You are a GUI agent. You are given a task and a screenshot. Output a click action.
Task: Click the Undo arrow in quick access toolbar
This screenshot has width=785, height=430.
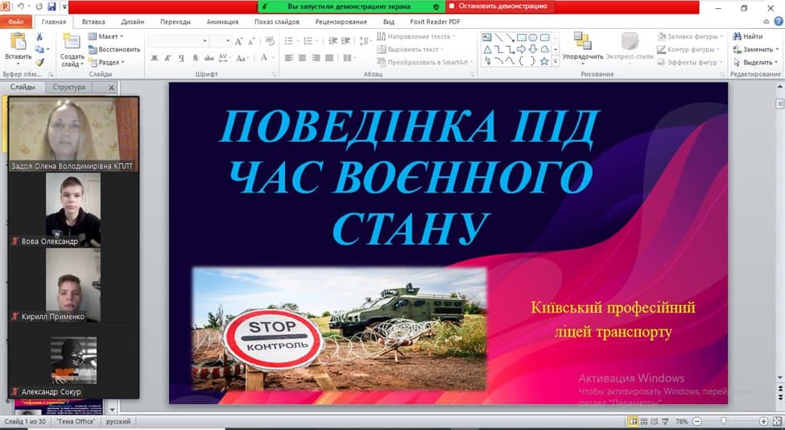[20, 7]
